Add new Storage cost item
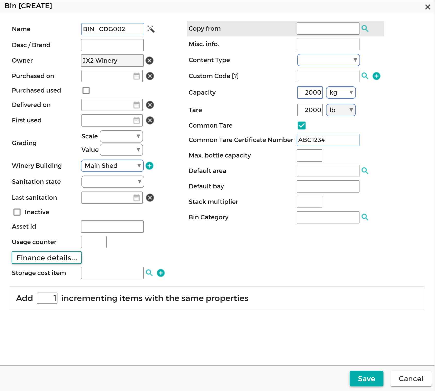Image resolution: width=435 pixels, height=391 pixels. [161, 273]
